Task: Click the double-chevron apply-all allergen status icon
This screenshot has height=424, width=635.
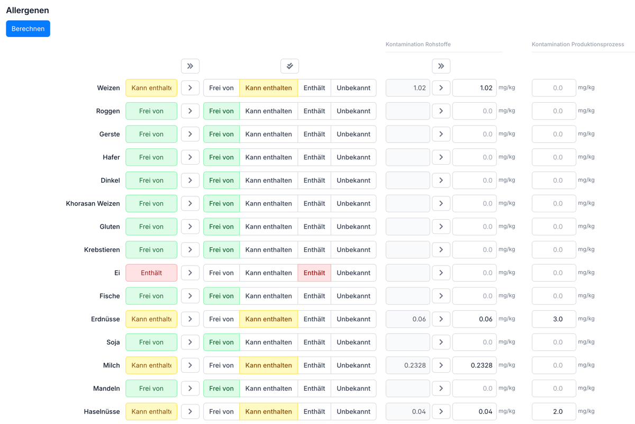Action: 190,66
